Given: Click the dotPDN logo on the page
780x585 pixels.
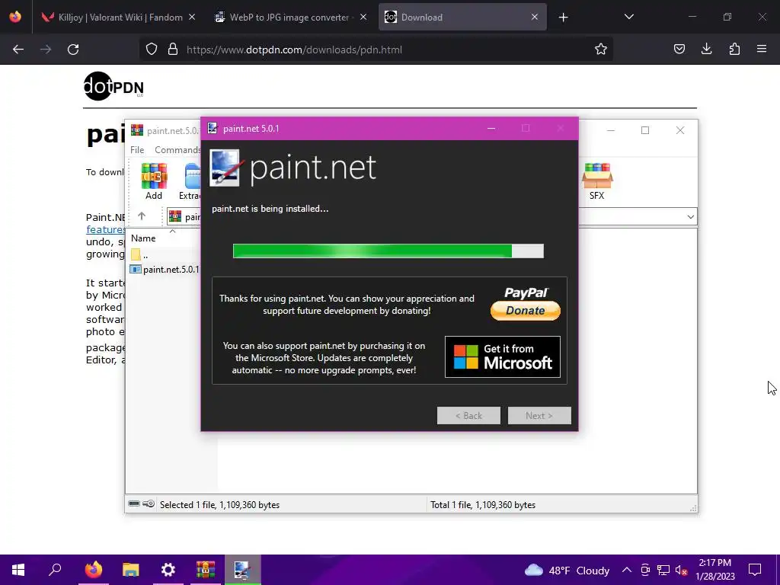Looking at the screenshot, I should pyautogui.click(x=114, y=87).
